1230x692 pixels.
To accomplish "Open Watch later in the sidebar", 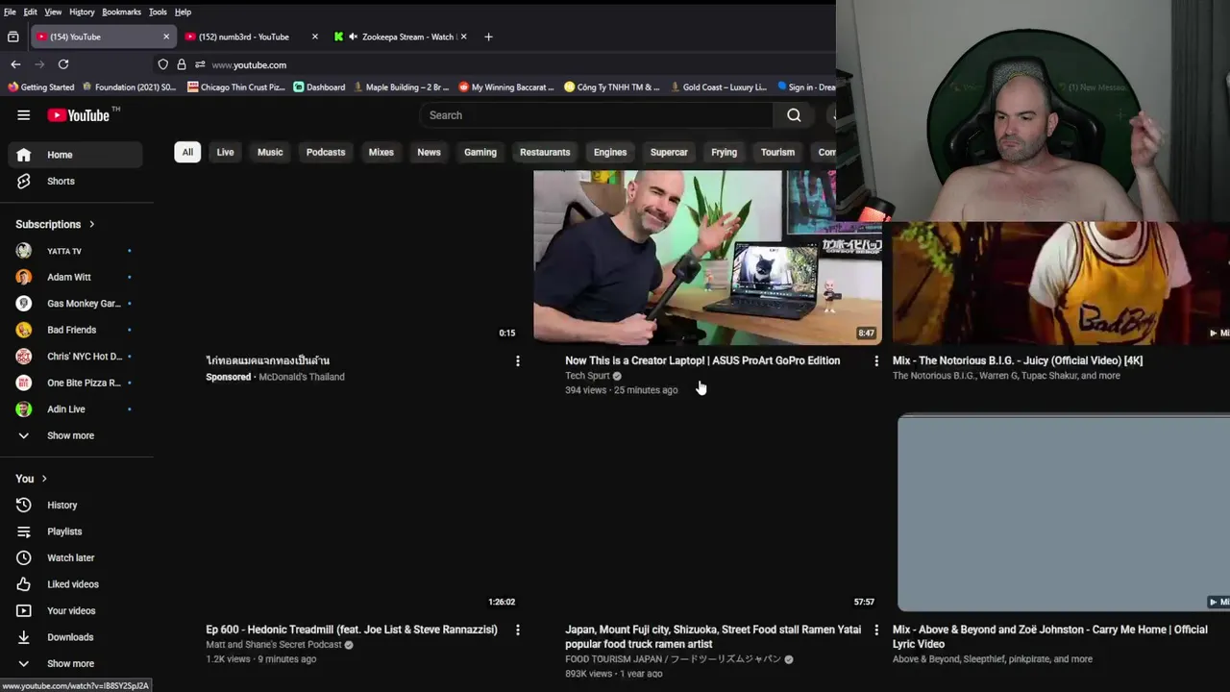I will click(x=76, y=557).
